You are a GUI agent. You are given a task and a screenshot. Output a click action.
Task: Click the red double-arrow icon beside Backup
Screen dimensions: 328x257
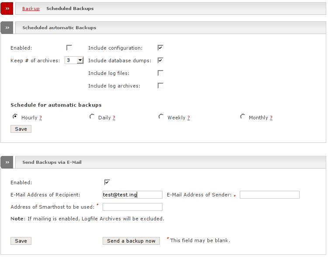point(7,8)
